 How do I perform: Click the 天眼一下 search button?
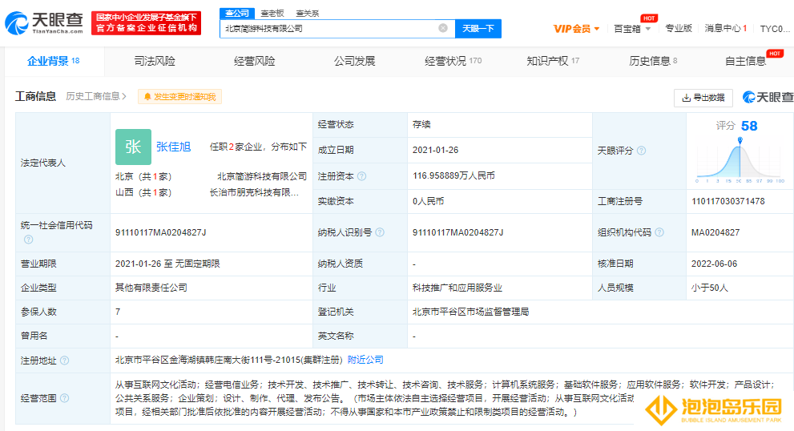click(478, 28)
